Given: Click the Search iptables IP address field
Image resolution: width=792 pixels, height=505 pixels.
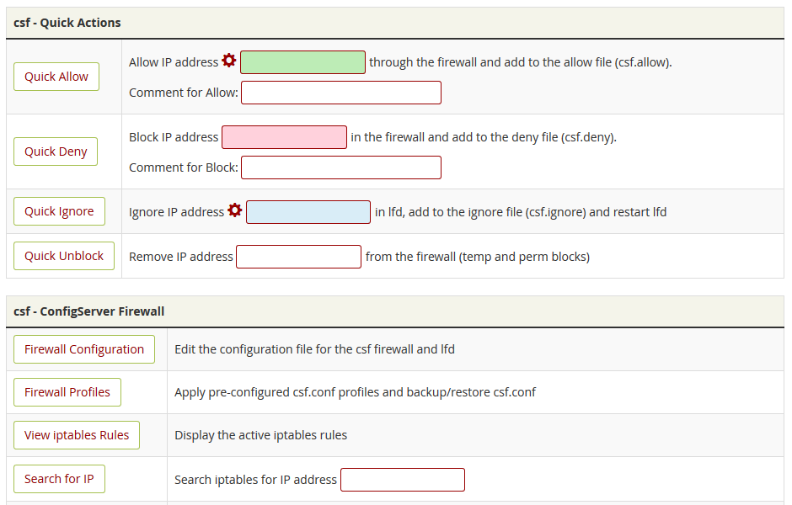Looking at the screenshot, I should click(x=402, y=479).
